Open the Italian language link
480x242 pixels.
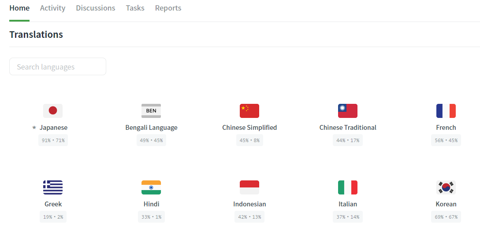(x=348, y=204)
